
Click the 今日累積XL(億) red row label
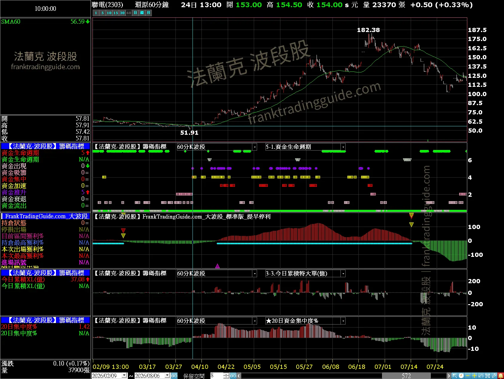[23, 279]
